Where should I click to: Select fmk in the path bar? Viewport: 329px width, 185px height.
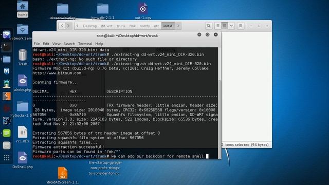click(x=133, y=26)
